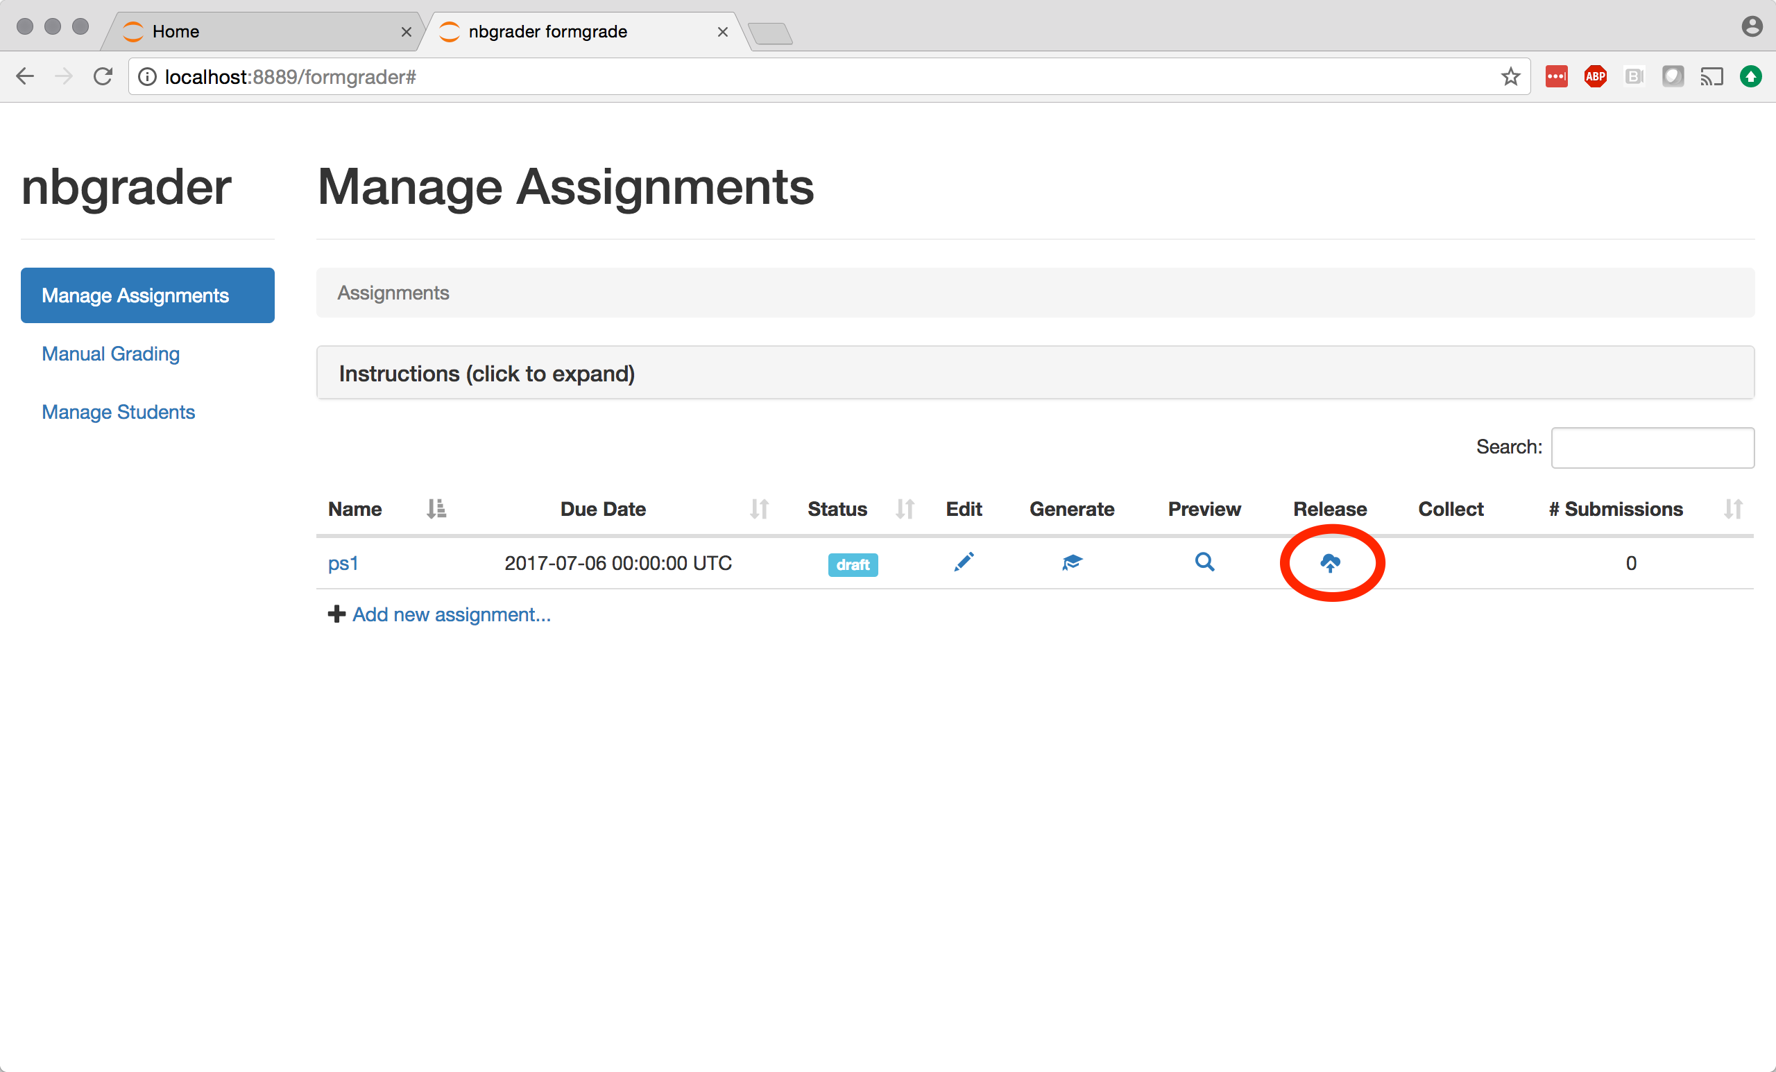This screenshot has width=1776, height=1072.
Task: Bookmark page with the star icon
Action: [1511, 76]
